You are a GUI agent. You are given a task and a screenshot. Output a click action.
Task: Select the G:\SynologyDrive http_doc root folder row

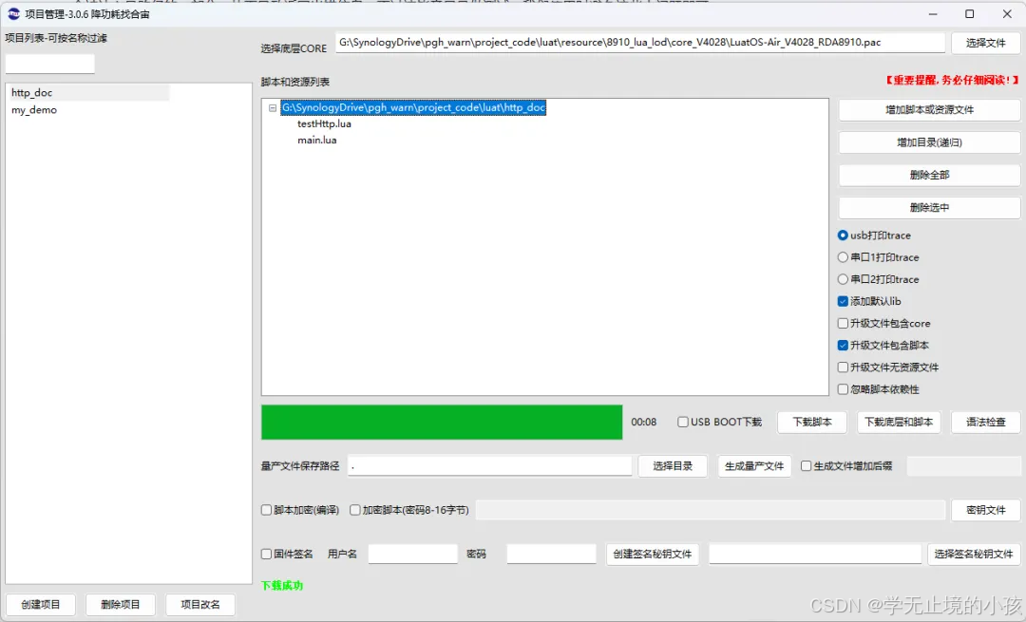click(x=413, y=107)
